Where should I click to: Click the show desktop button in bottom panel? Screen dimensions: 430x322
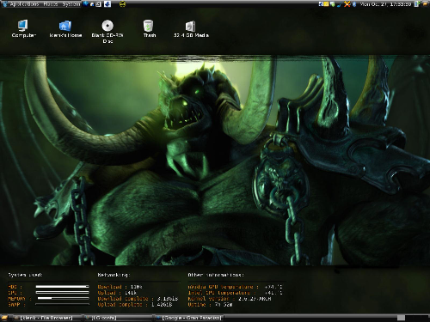coord(4,318)
